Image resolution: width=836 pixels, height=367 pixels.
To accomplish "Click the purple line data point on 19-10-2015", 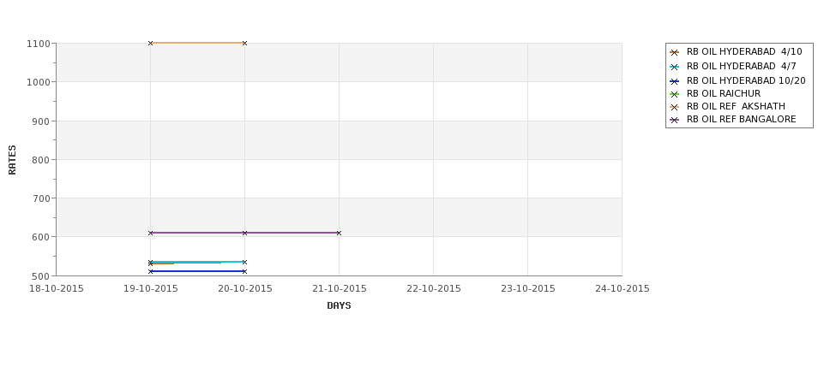I will 151,233.
